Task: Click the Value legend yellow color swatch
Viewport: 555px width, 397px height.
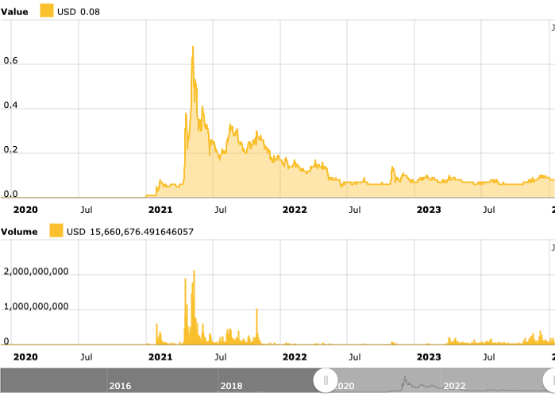Action: coord(47,10)
